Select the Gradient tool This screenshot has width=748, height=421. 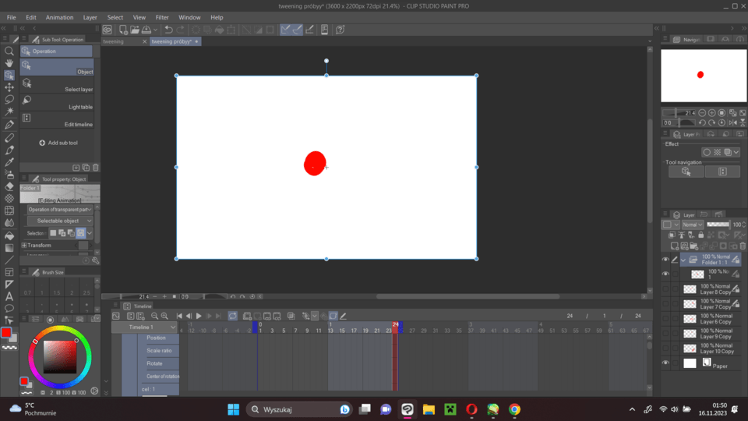tap(9, 248)
